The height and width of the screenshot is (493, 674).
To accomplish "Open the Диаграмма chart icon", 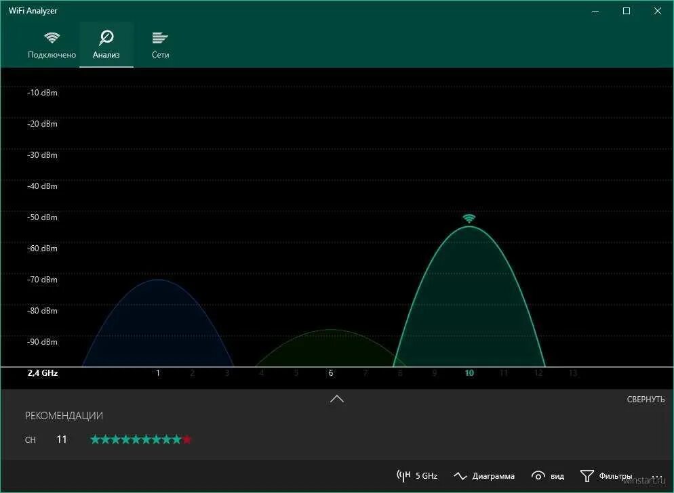I will click(460, 475).
